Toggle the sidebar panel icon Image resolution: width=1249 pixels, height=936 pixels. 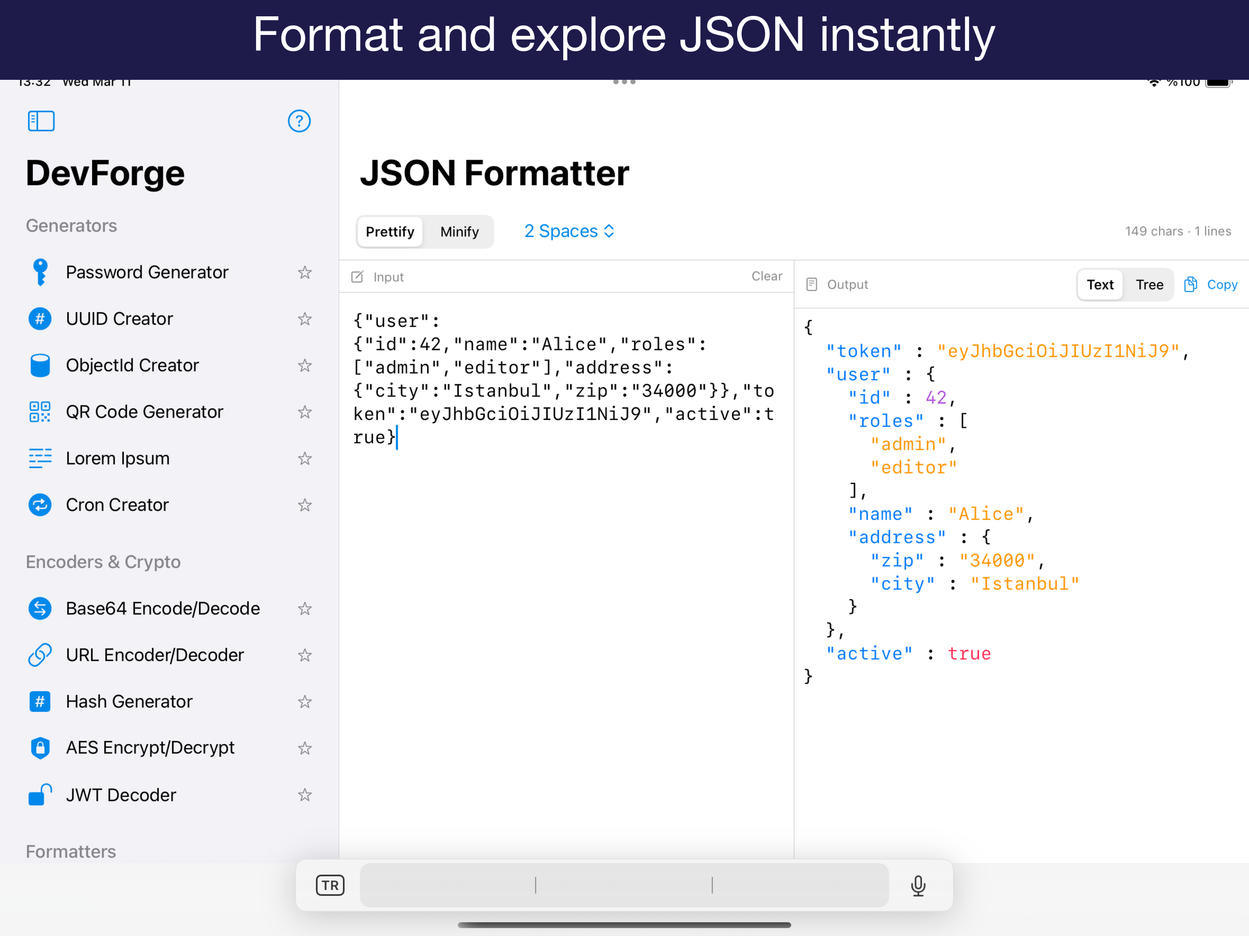[41, 121]
